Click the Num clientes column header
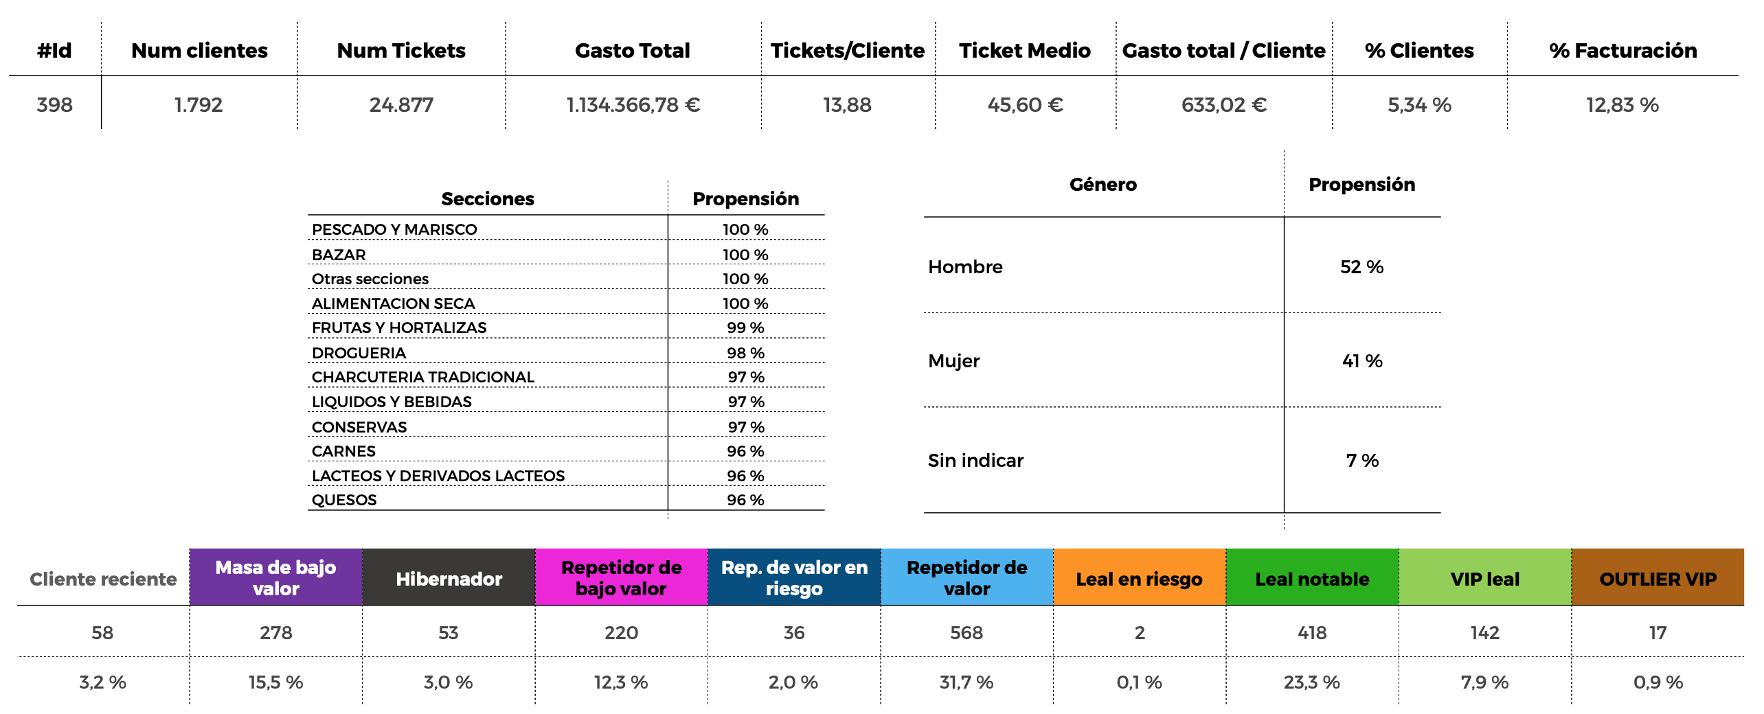 point(199,50)
